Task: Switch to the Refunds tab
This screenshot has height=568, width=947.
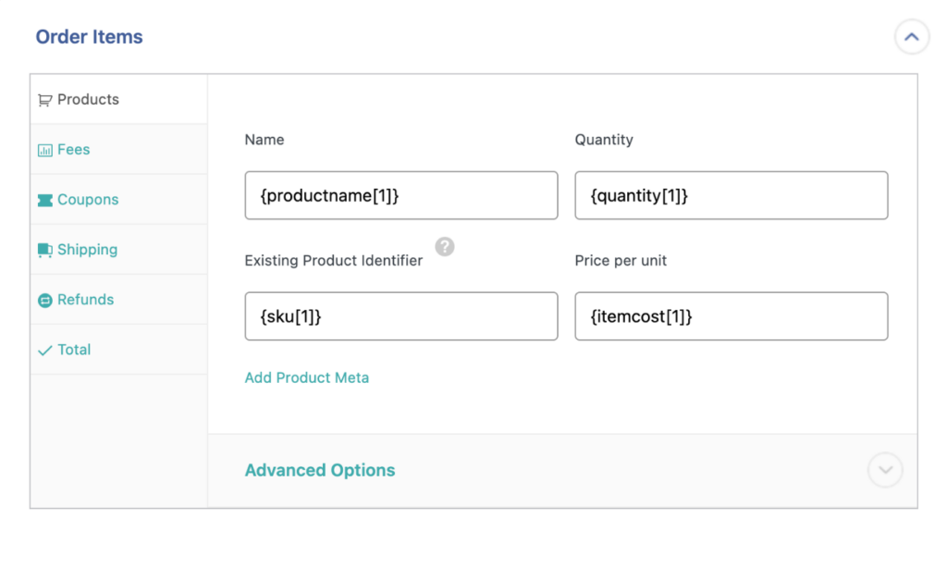Action: pos(119,301)
